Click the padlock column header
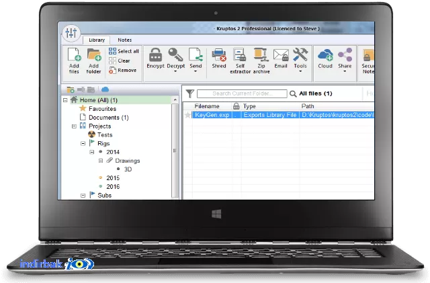The width and height of the screenshot is (430, 283). (236, 106)
